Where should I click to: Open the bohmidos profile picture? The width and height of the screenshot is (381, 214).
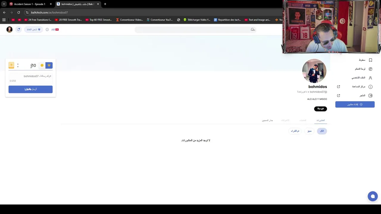click(314, 71)
